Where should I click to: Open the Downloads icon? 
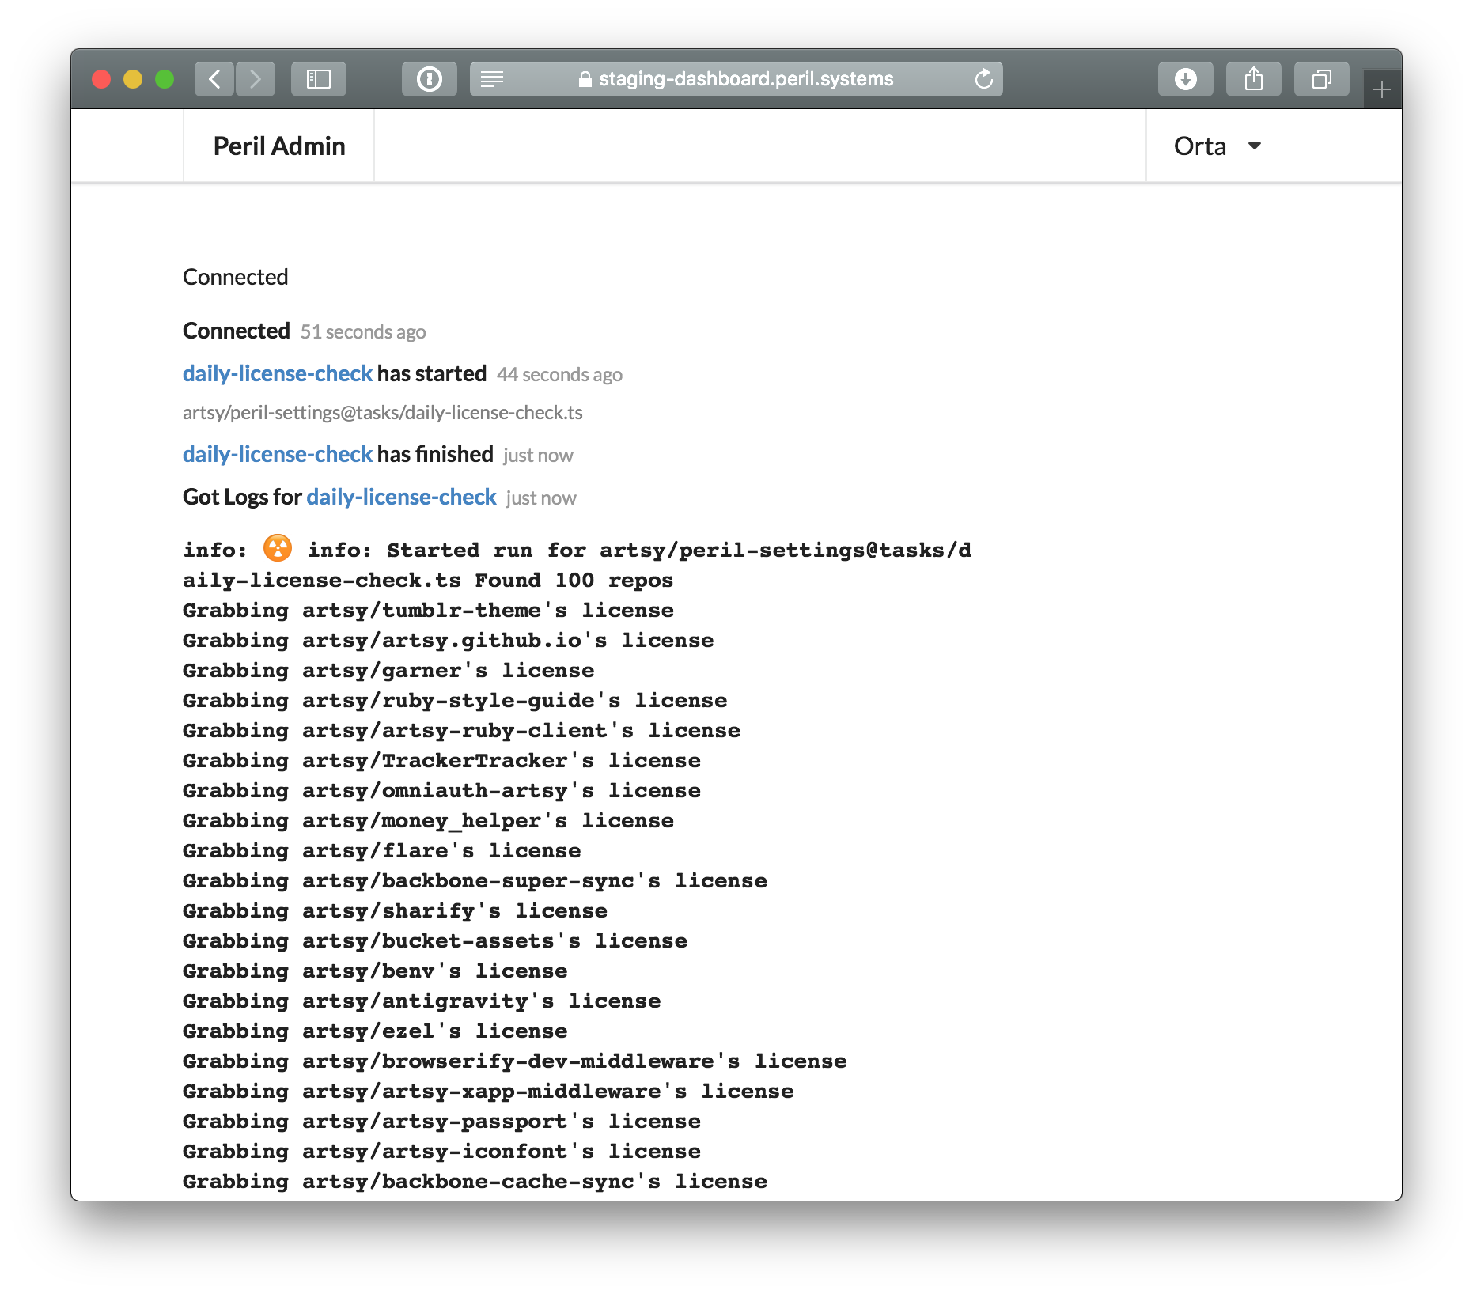point(1186,79)
